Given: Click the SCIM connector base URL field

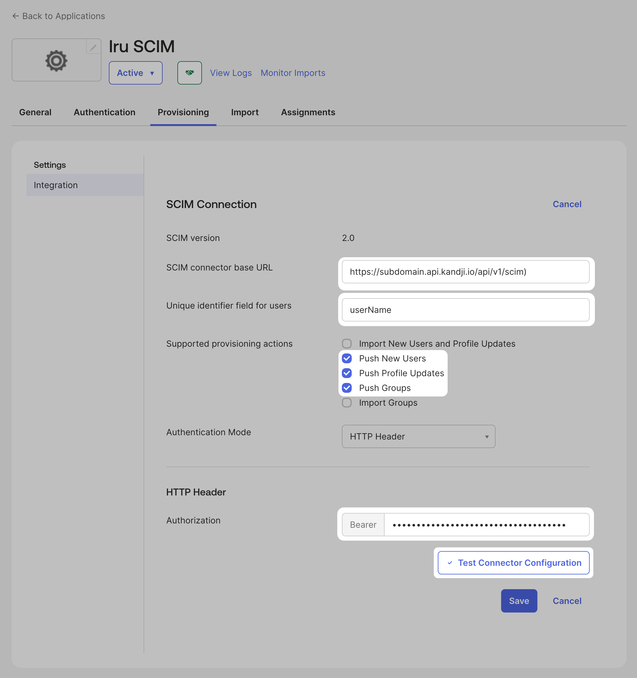Looking at the screenshot, I should click(x=465, y=271).
